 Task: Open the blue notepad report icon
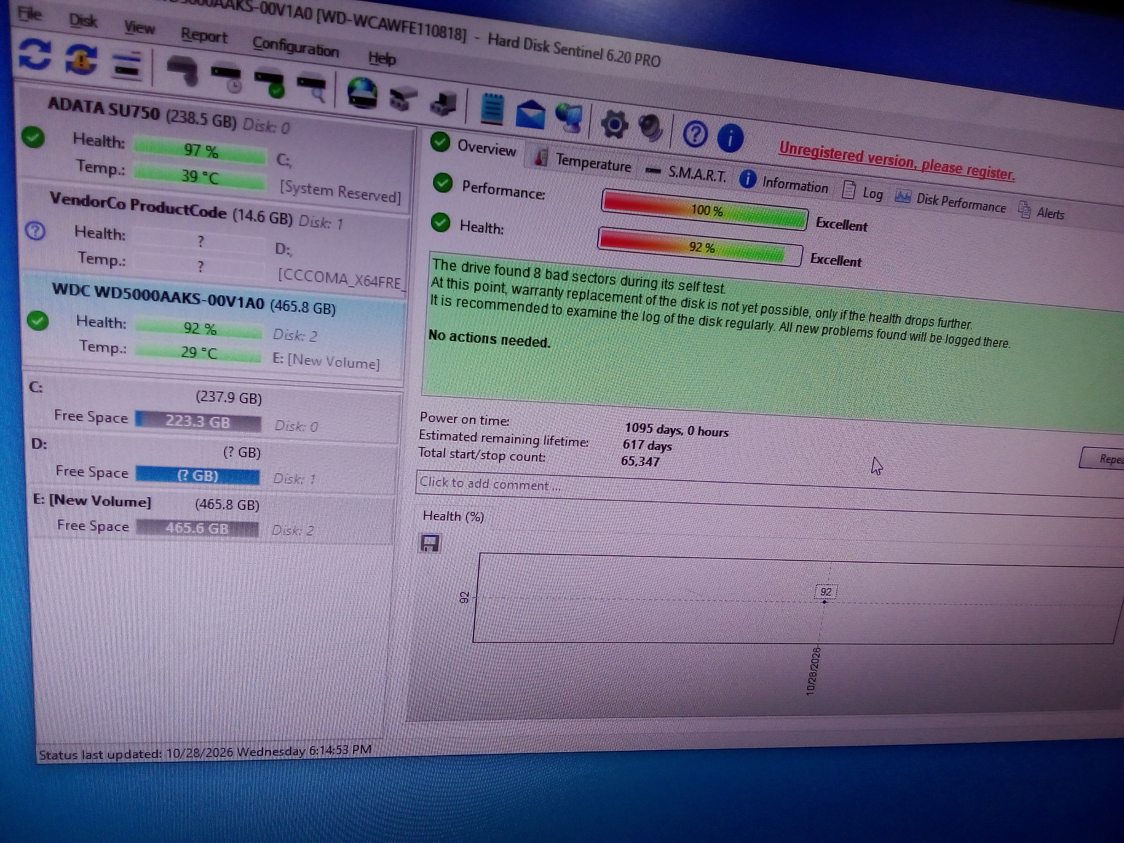click(x=491, y=109)
